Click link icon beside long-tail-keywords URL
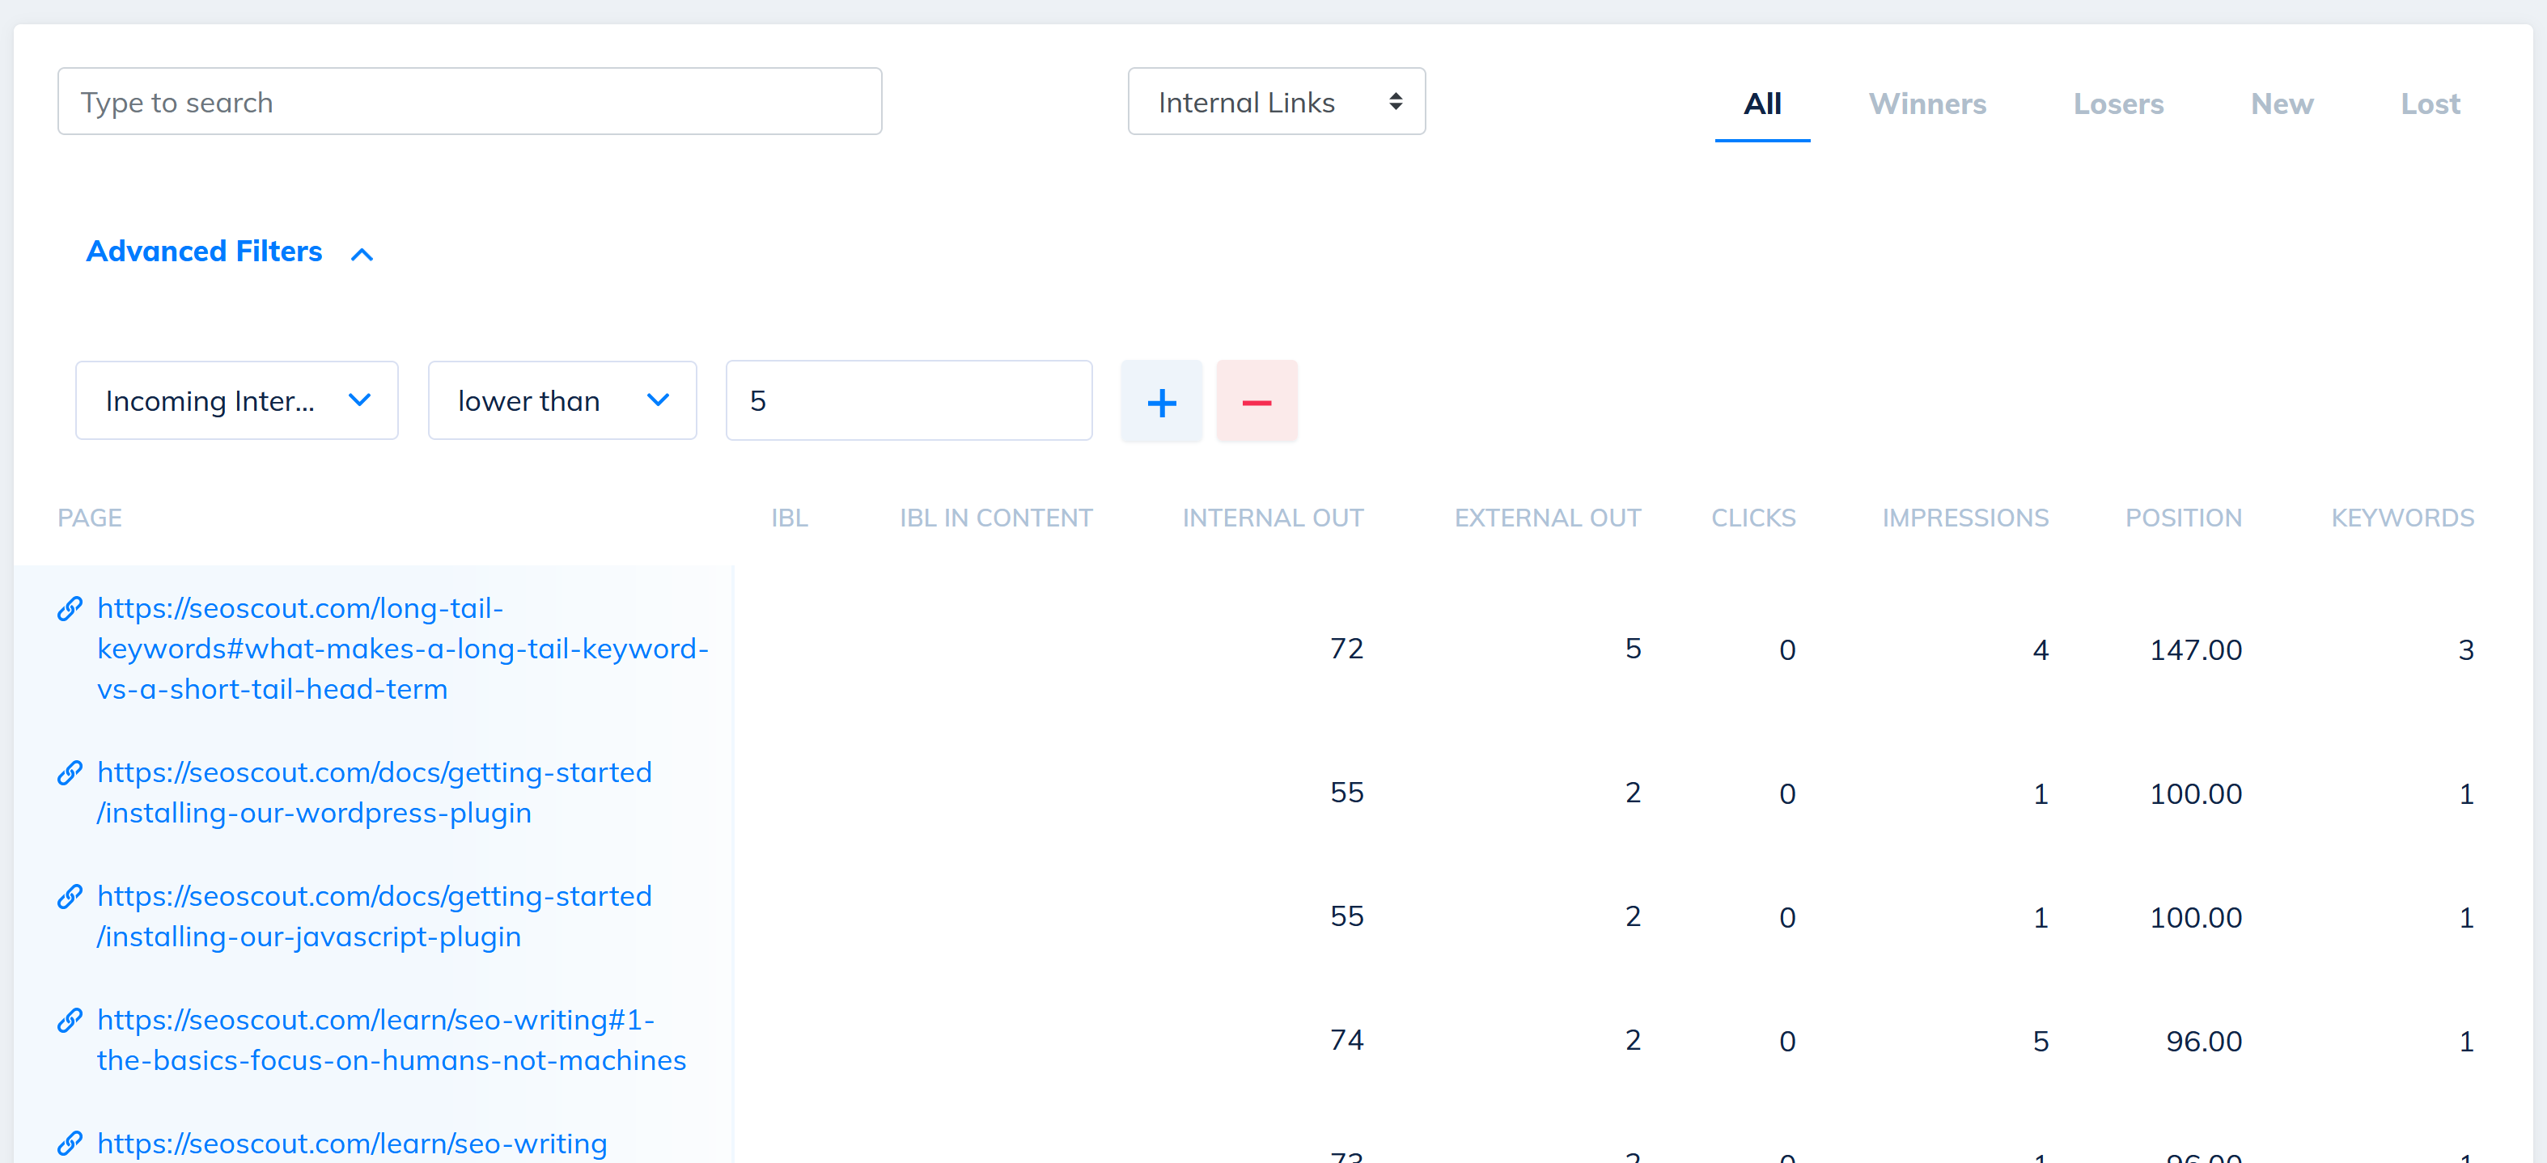 coord(70,609)
